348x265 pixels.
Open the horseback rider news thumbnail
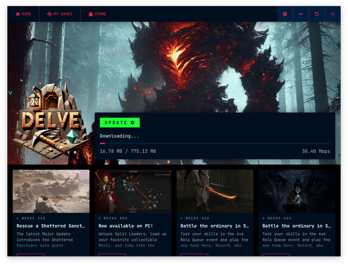(51, 191)
